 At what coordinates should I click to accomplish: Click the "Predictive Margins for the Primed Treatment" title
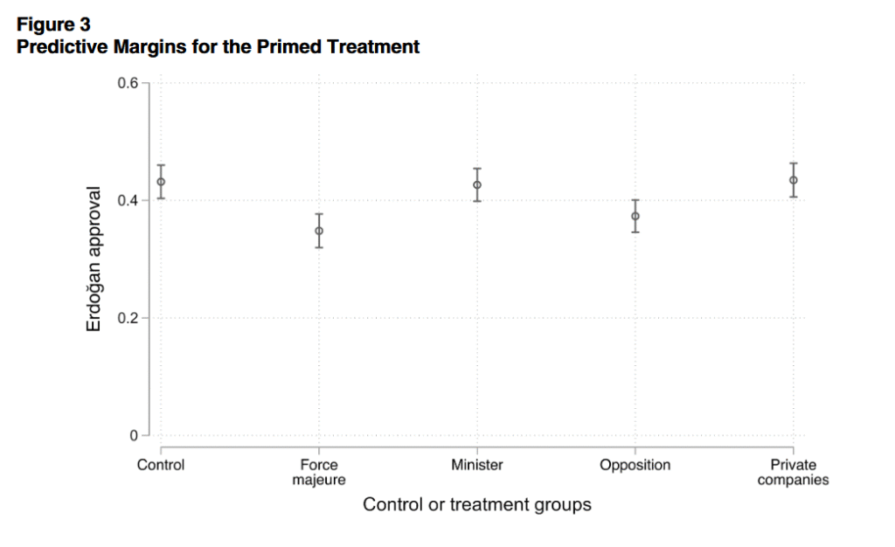218,46
